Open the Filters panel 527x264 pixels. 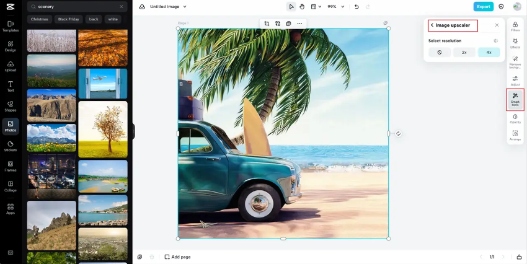pyautogui.click(x=515, y=27)
